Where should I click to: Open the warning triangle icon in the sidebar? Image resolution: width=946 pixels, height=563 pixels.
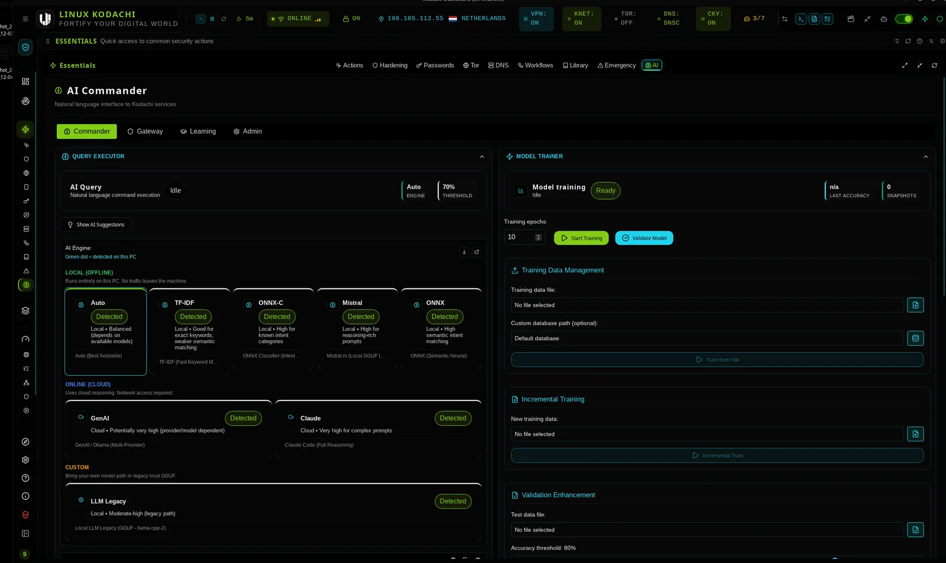[26, 271]
